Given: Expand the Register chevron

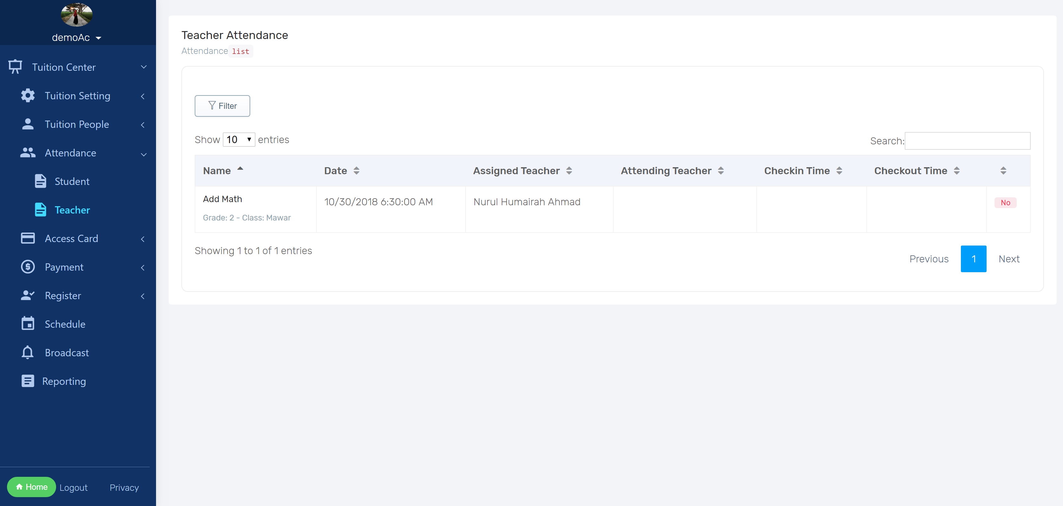Looking at the screenshot, I should tap(143, 296).
